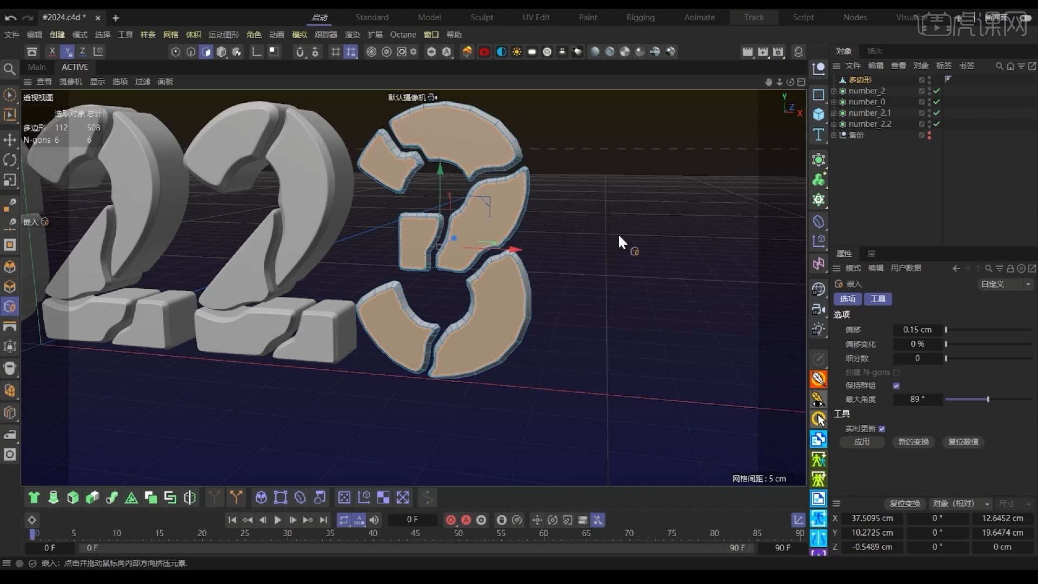
Task: Toggle visibility dots of 备份 object
Action: (929, 135)
